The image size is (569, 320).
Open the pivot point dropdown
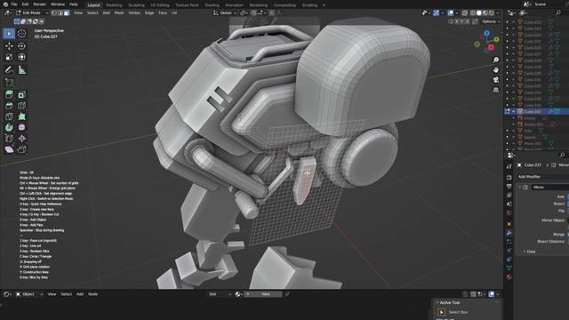pos(244,13)
